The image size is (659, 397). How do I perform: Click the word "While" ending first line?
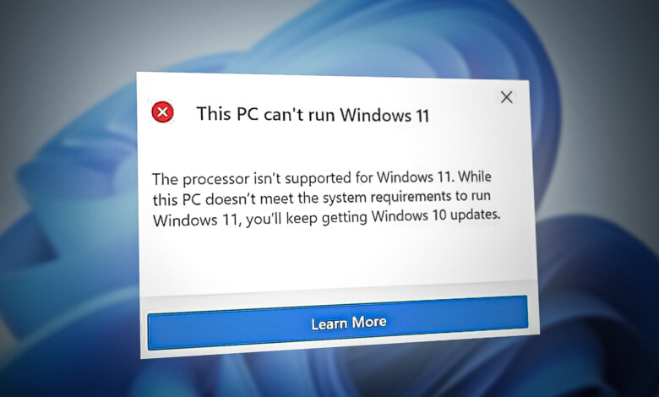pyautogui.click(x=475, y=177)
